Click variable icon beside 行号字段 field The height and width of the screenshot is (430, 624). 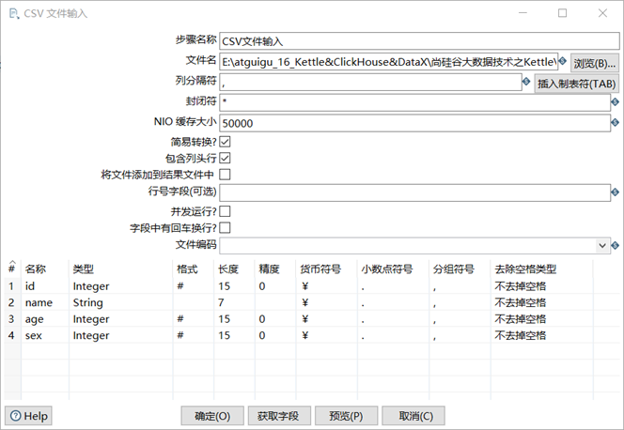pos(615,192)
